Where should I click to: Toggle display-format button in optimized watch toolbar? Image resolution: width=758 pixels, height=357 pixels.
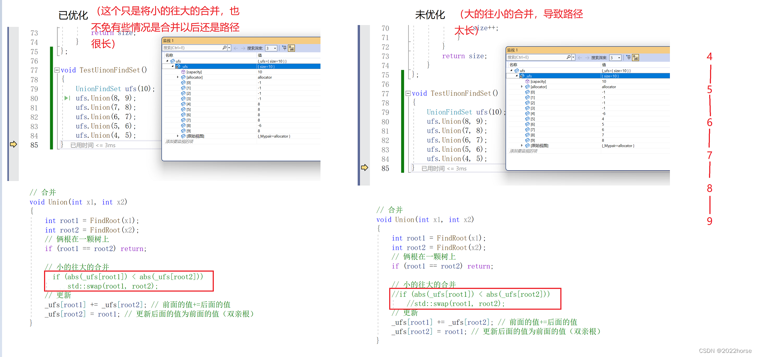pyautogui.click(x=291, y=48)
